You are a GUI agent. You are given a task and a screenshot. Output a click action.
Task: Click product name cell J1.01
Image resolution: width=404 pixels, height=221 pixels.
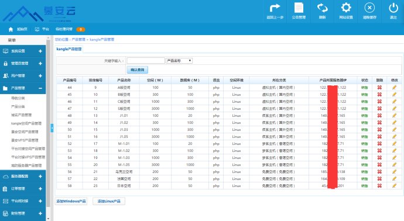tap(124, 116)
